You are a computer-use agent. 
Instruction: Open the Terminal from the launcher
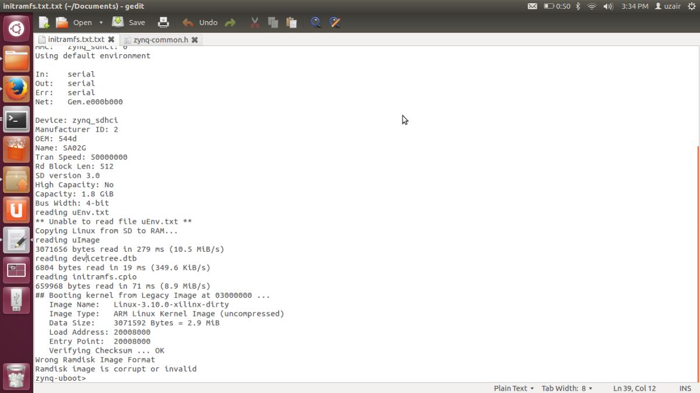[x=16, y=120]
